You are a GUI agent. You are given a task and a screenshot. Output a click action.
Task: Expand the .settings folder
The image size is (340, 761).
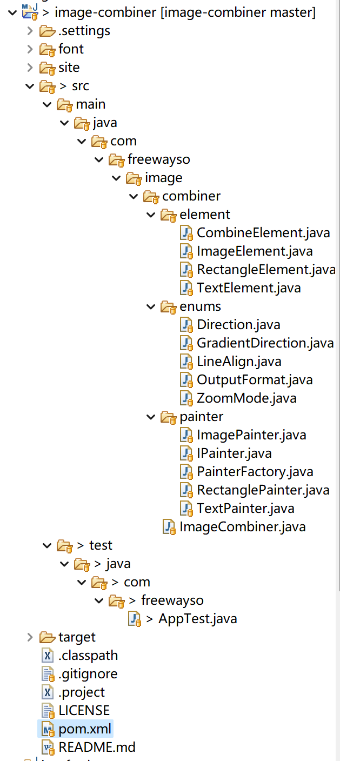[30, 31]
